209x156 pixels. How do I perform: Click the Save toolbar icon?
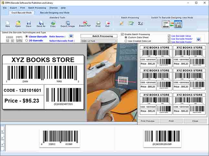coord(28,24)
